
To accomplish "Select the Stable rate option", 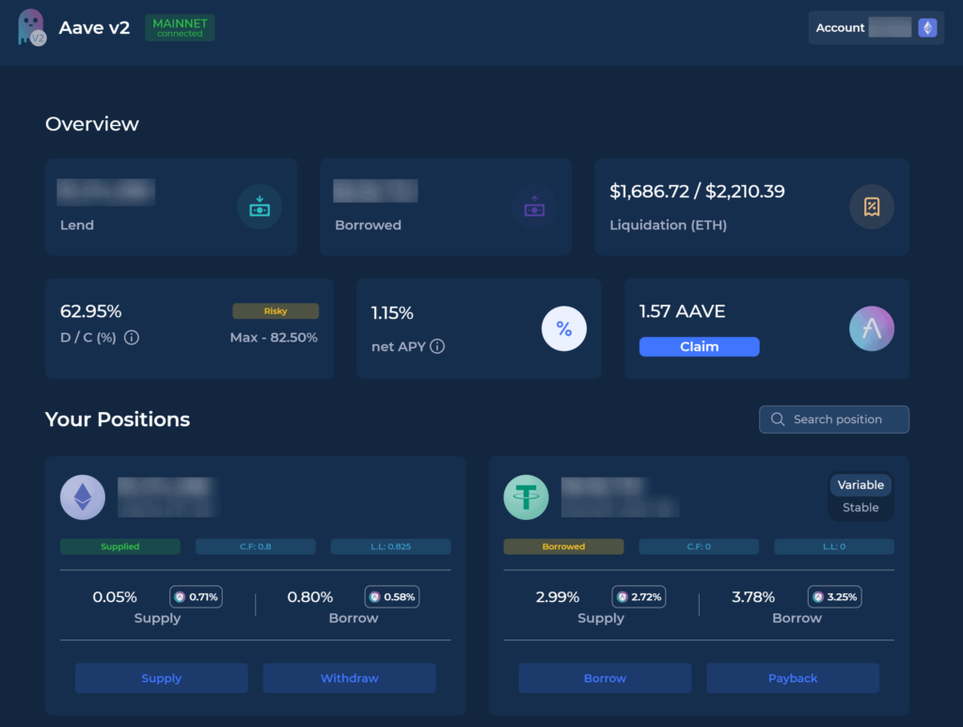I will (860, 508).
